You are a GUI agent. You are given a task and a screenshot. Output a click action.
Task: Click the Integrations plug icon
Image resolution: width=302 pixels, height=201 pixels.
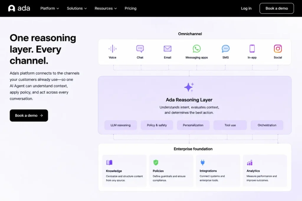[x=203, y=162]
